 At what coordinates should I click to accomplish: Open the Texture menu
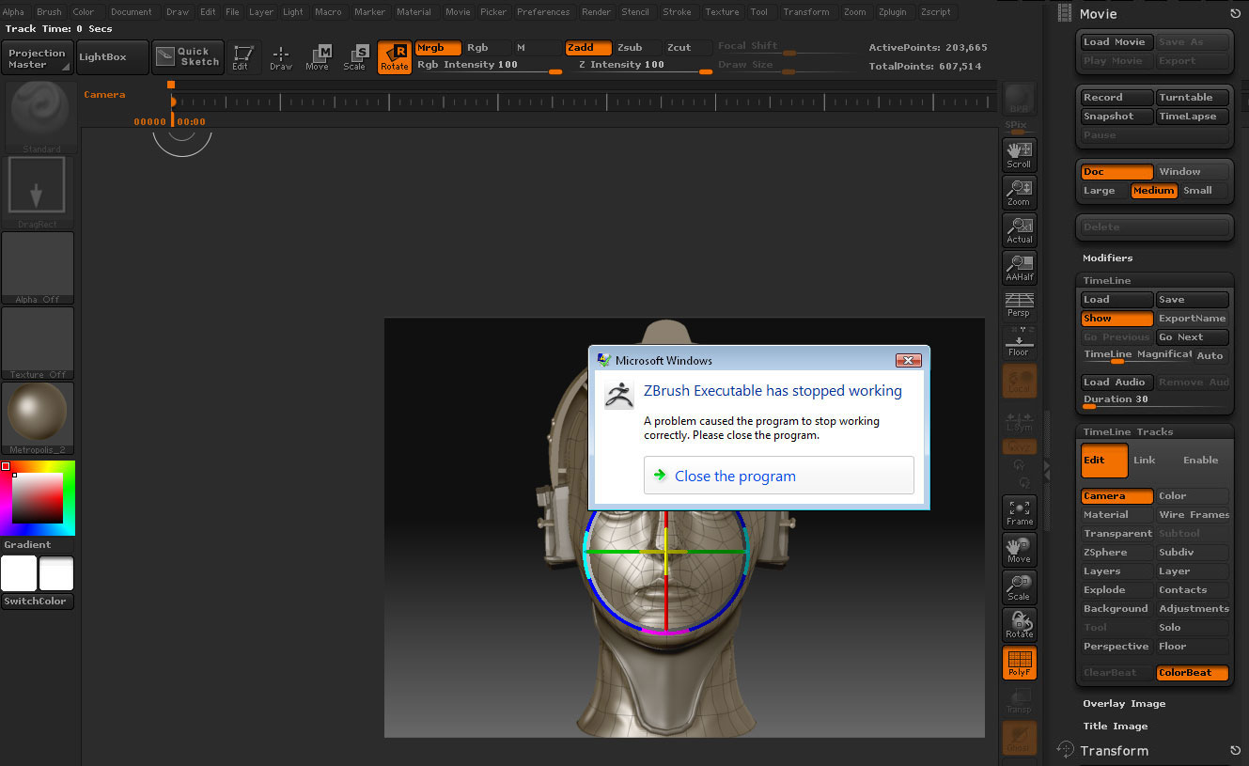(x=722, y=12)
